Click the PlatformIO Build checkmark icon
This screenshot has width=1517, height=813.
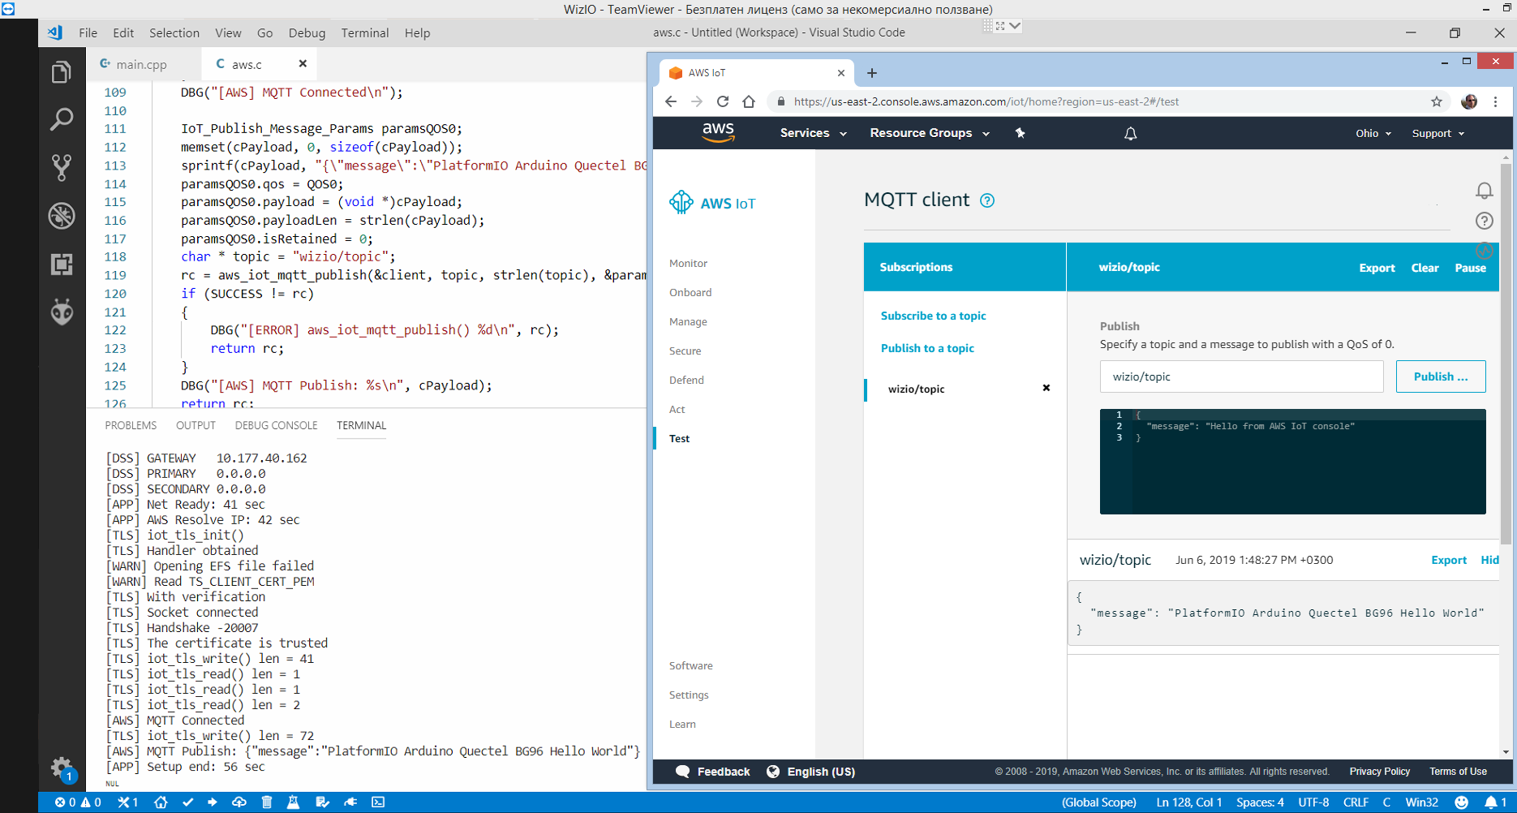point(187,802)
